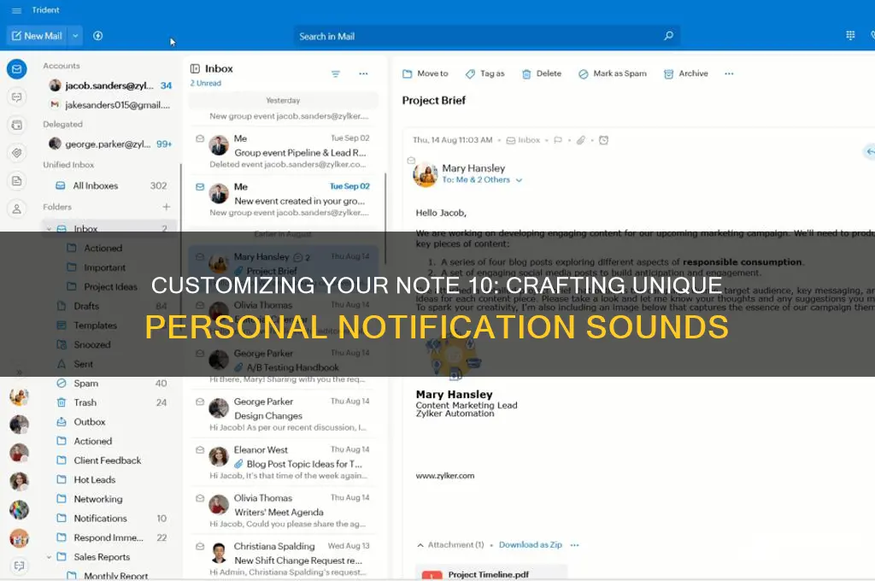Open the tasks icon in the left sidebar
875x581 pixels.
pos(17,153)
